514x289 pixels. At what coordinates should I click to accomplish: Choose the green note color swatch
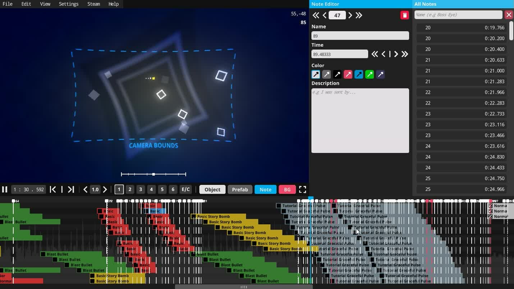[x=370, y=74]
